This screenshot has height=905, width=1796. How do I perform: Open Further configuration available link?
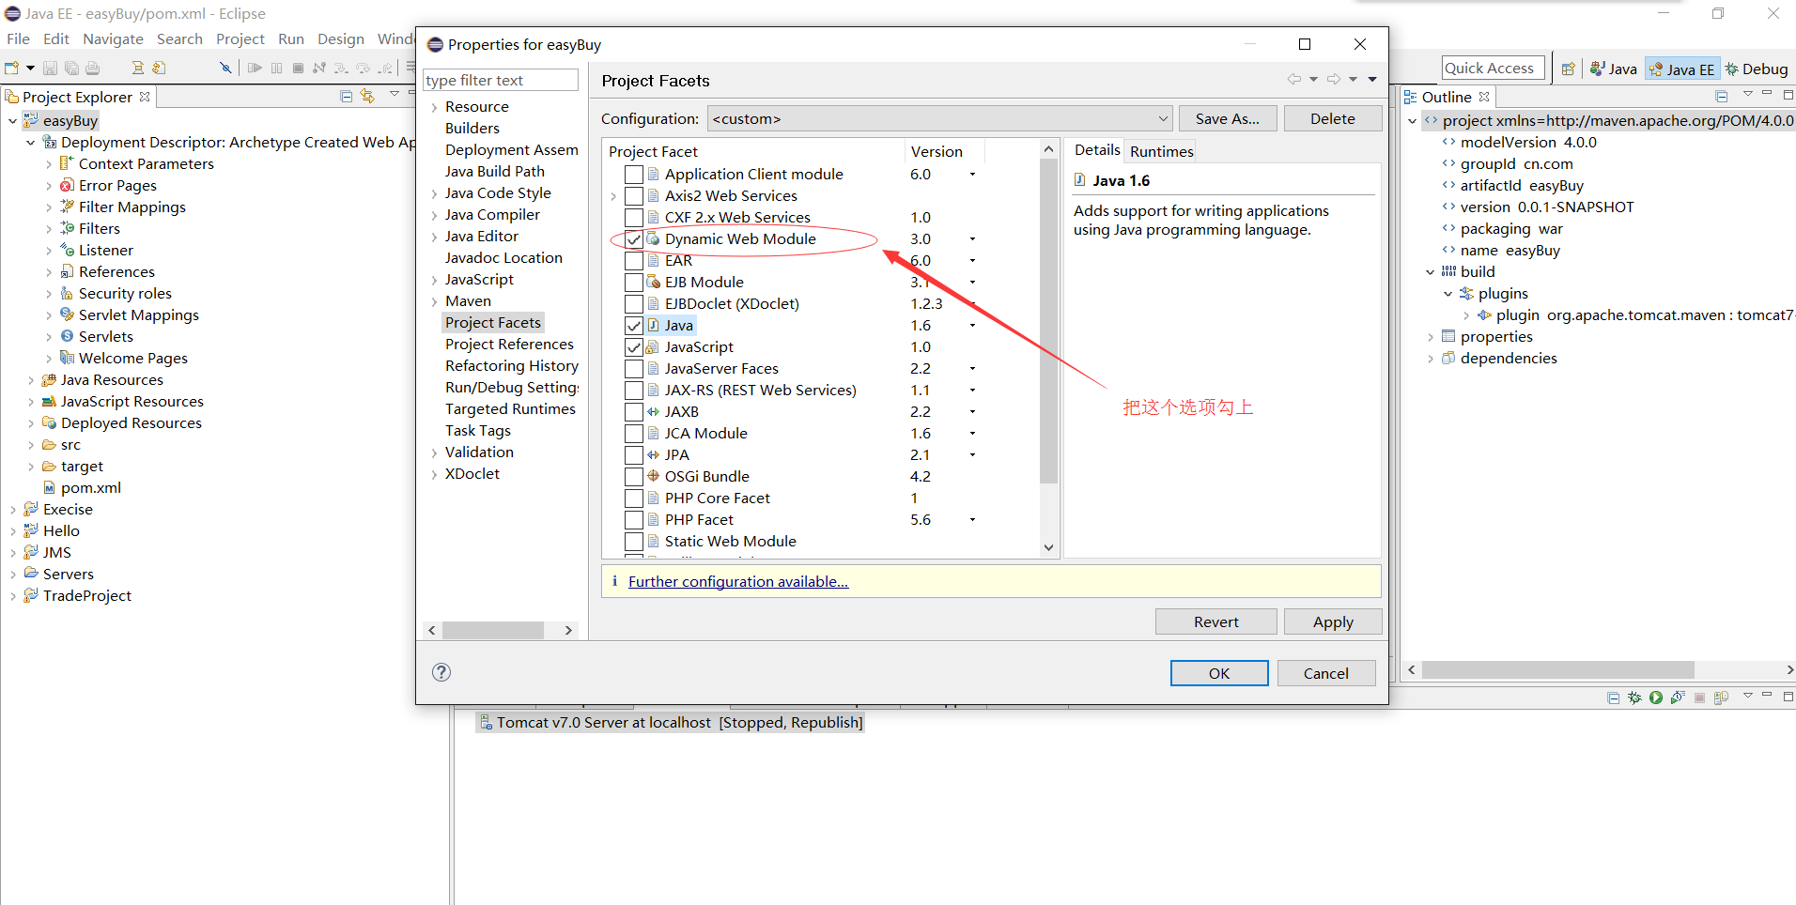[737, 582]
